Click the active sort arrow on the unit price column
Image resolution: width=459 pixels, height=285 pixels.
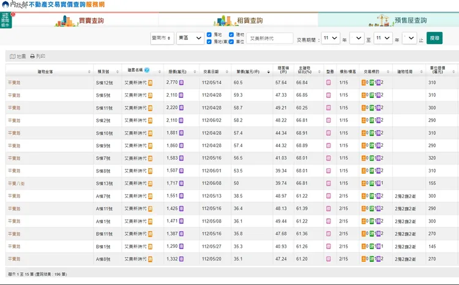269,72
